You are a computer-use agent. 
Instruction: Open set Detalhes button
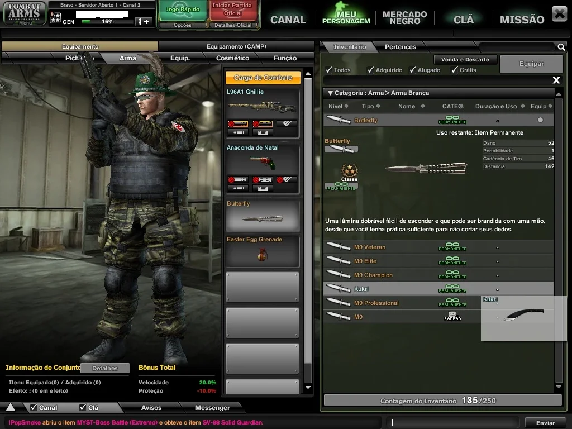click(x=104, y=368)
